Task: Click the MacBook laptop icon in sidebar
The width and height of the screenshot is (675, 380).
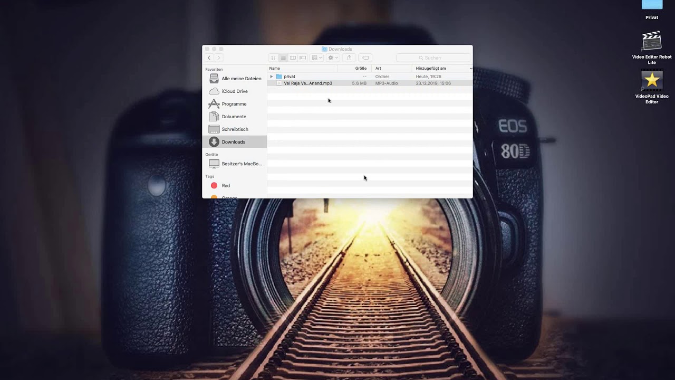Action: [214, 164]
